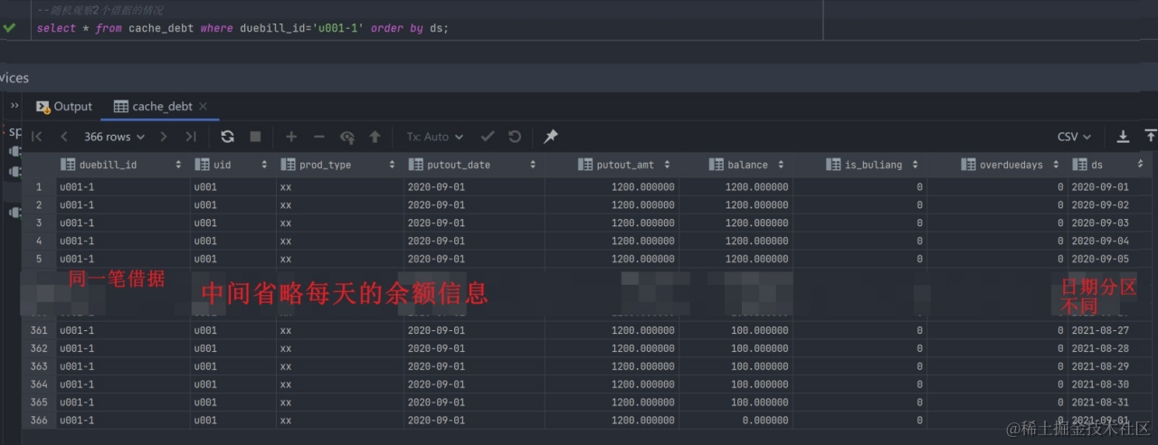Select row number 361 in the grid

point(39,331)
